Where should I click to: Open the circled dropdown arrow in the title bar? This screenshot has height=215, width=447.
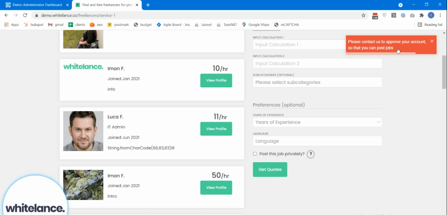pos(400,5)
